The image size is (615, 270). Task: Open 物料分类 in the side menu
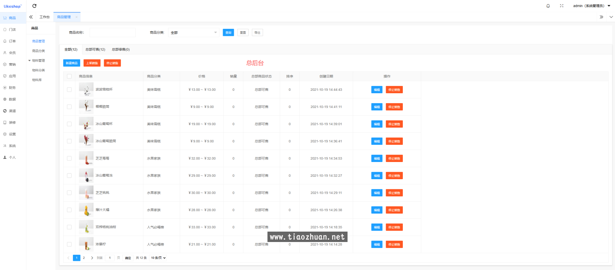[38, 70]
